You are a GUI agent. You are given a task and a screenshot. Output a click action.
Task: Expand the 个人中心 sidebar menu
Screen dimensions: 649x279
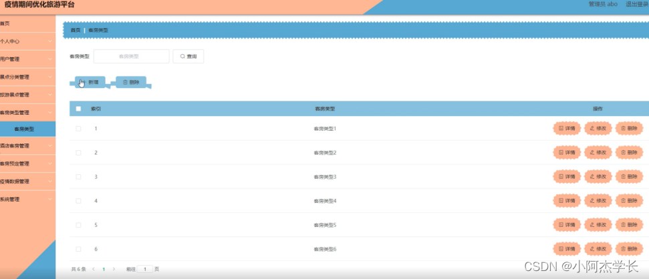(x=27, y=41)
